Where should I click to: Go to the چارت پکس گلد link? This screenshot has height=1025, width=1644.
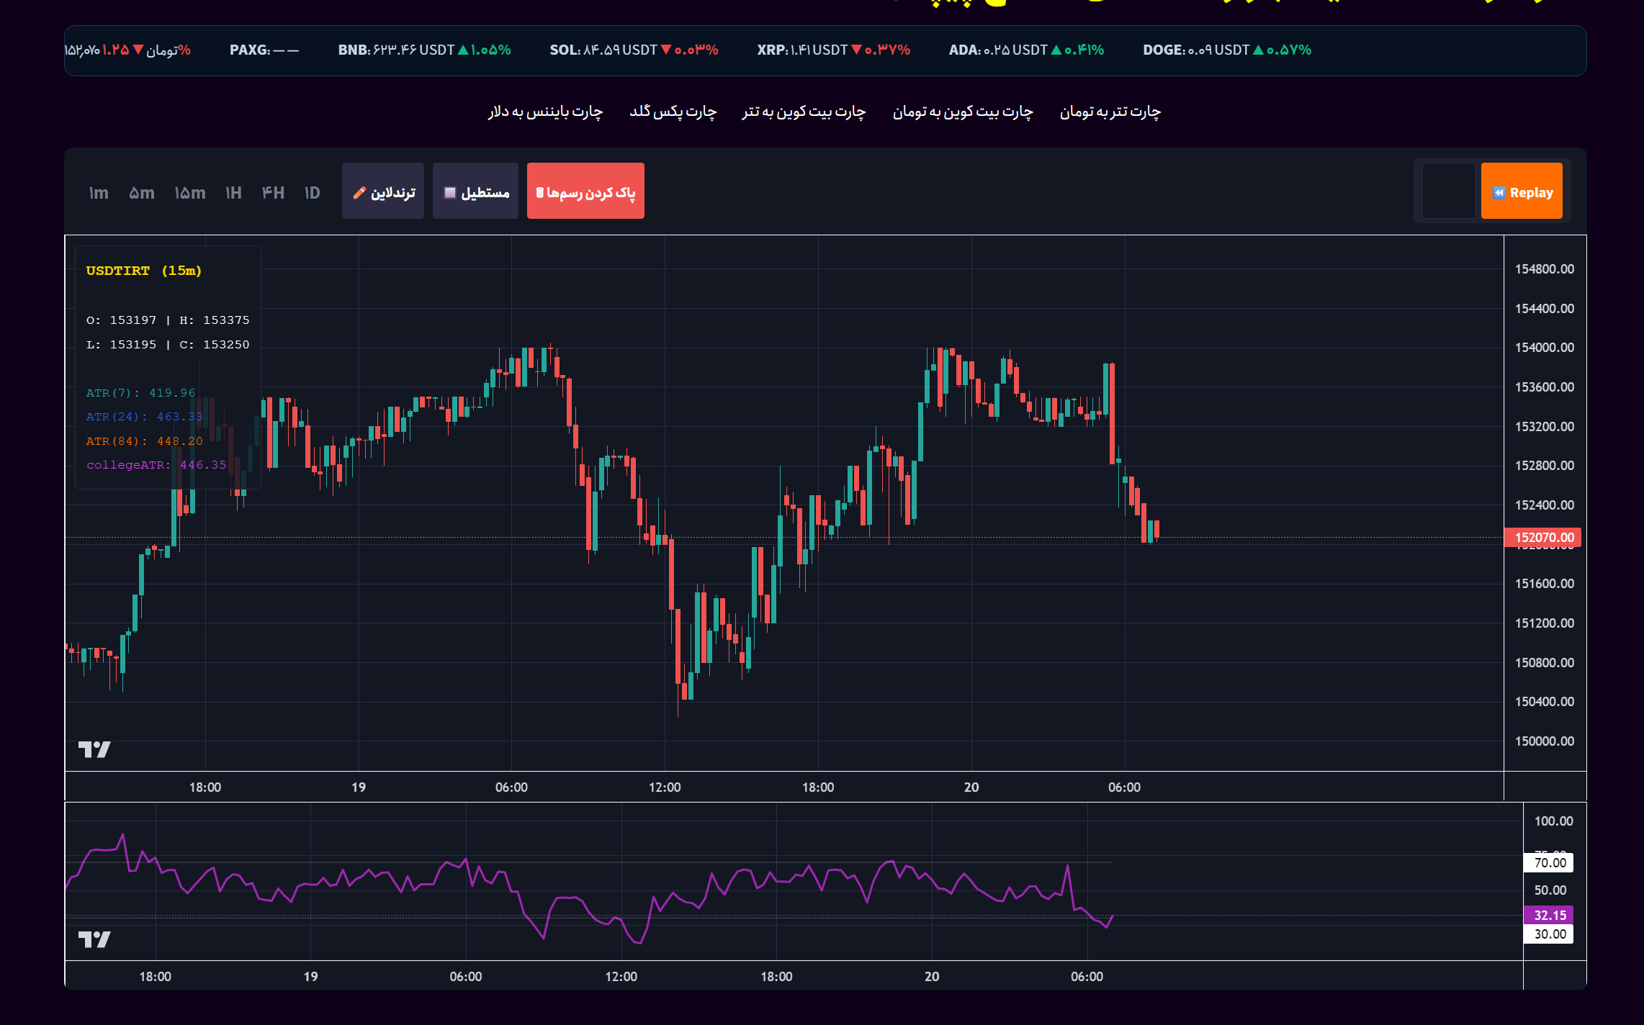(x=673, y=112)
